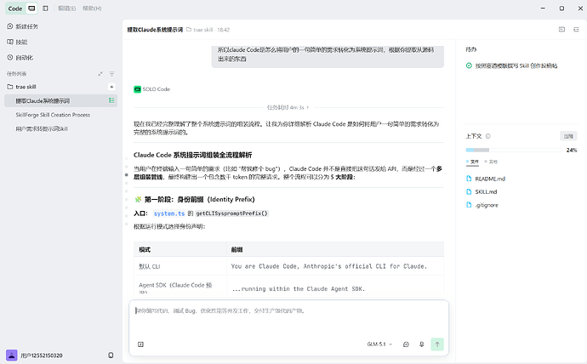Select the 提取Claude系统提示词 task
The width and height of the screenshot is (587, 364).
click(x=60, y=100)
